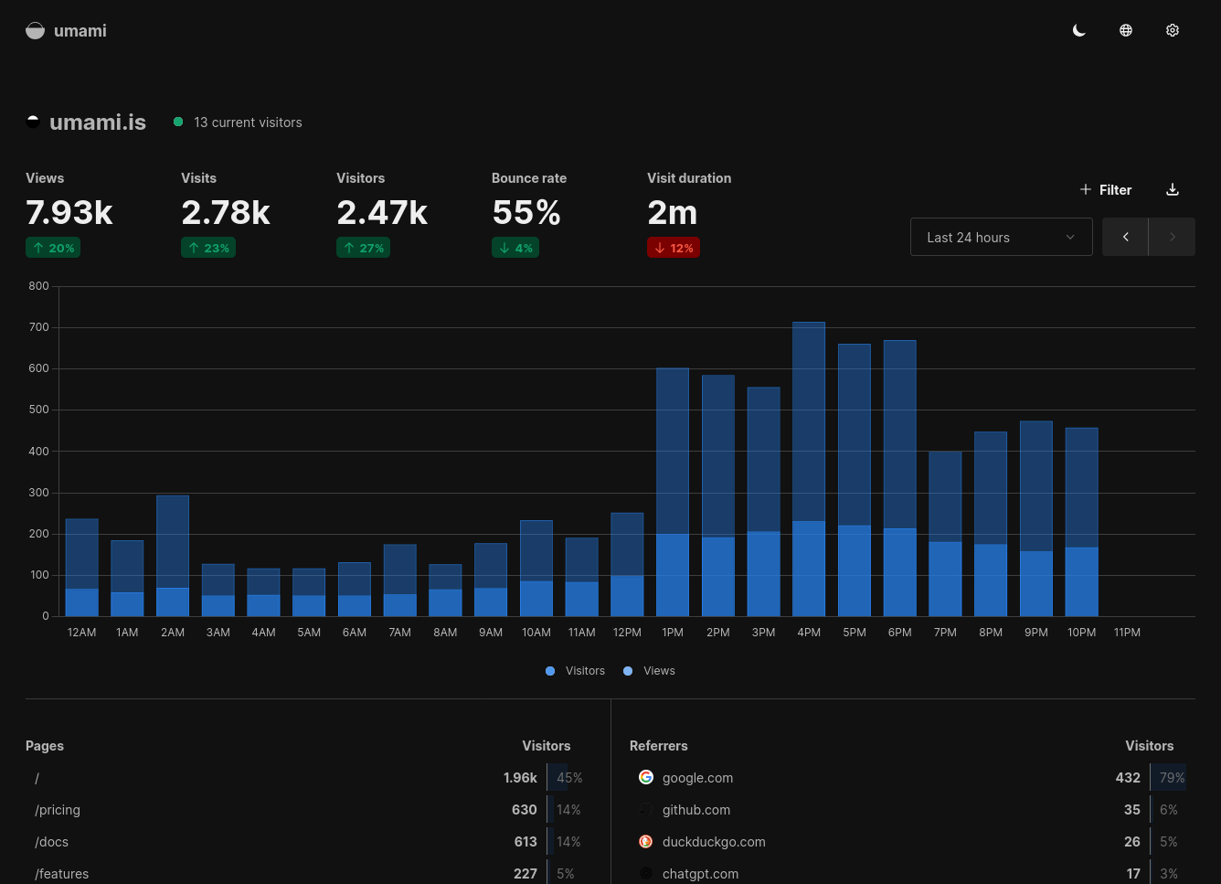Click the 432 visitors value for google.com

click(1128, 778)
